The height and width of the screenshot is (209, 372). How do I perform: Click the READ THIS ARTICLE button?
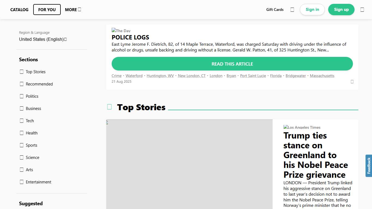232,64
